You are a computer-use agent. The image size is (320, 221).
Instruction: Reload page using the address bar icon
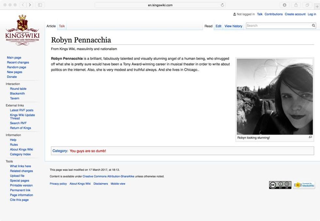[x=222, y=5]
